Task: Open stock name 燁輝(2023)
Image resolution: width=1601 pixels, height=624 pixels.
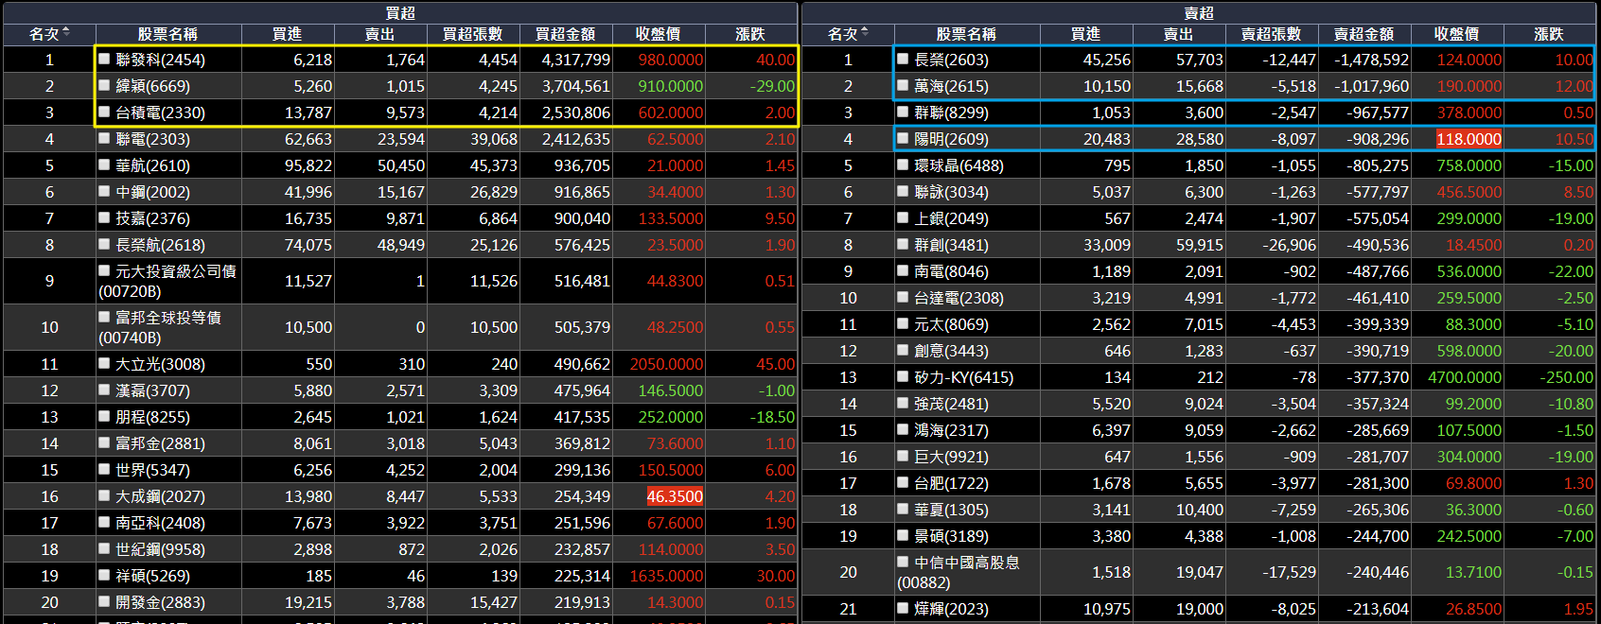Action: pyautogui.click(x=951, y=609)
